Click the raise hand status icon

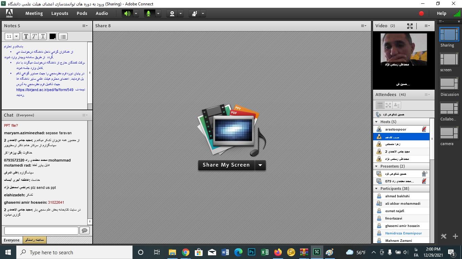pos(194,13)
